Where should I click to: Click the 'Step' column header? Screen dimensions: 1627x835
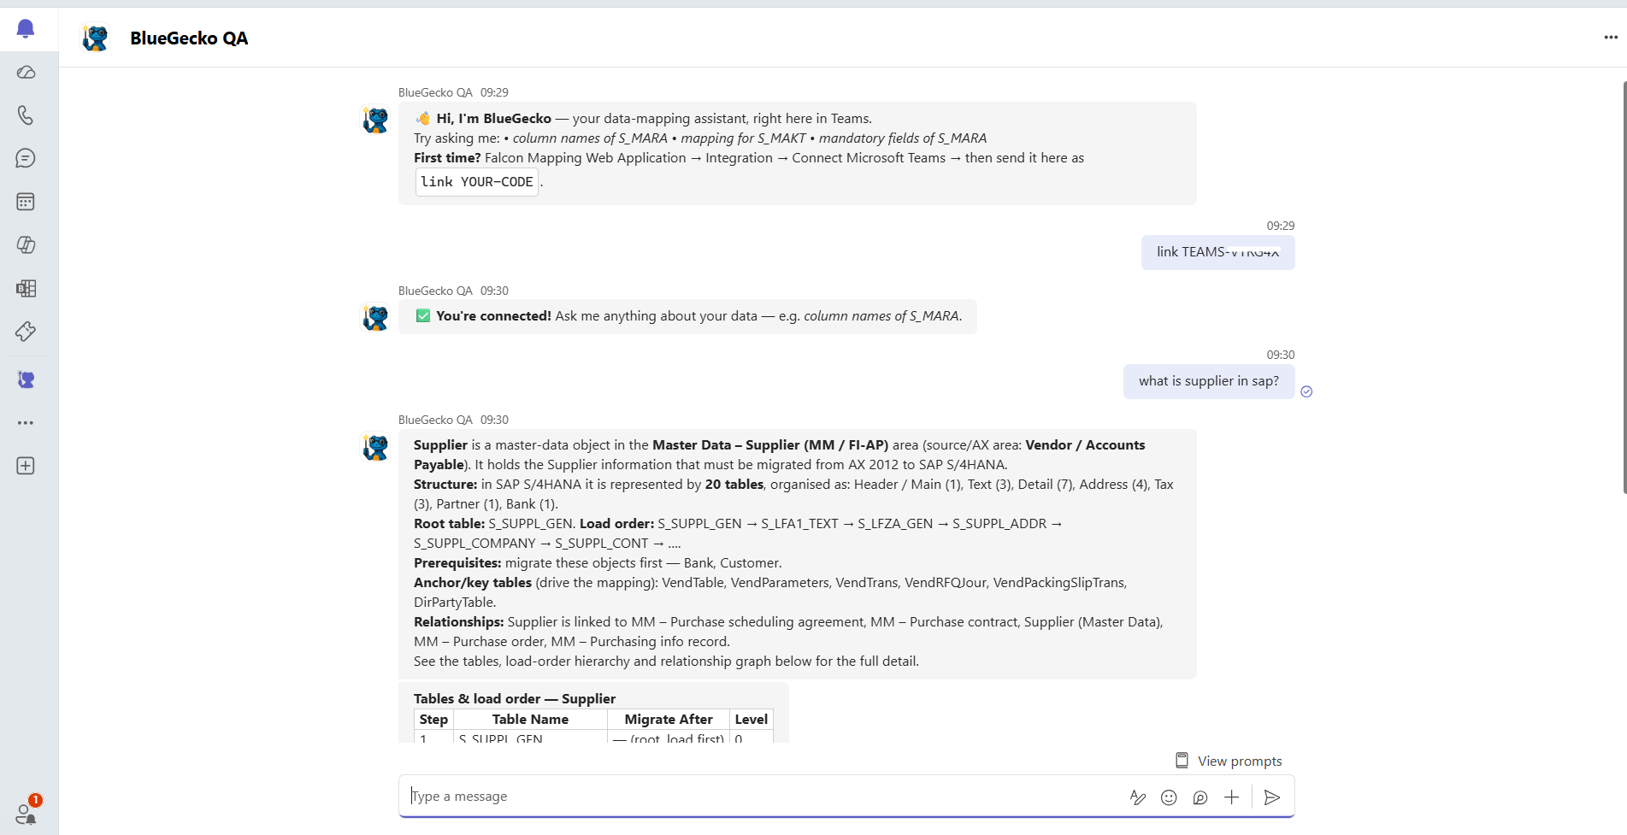pyautogui.click(x=433, y=720)
